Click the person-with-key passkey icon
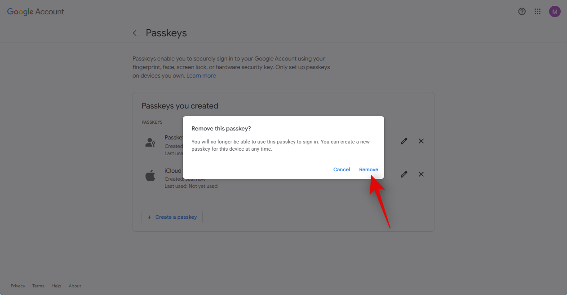The image size is (567, 295). point(150,143)
